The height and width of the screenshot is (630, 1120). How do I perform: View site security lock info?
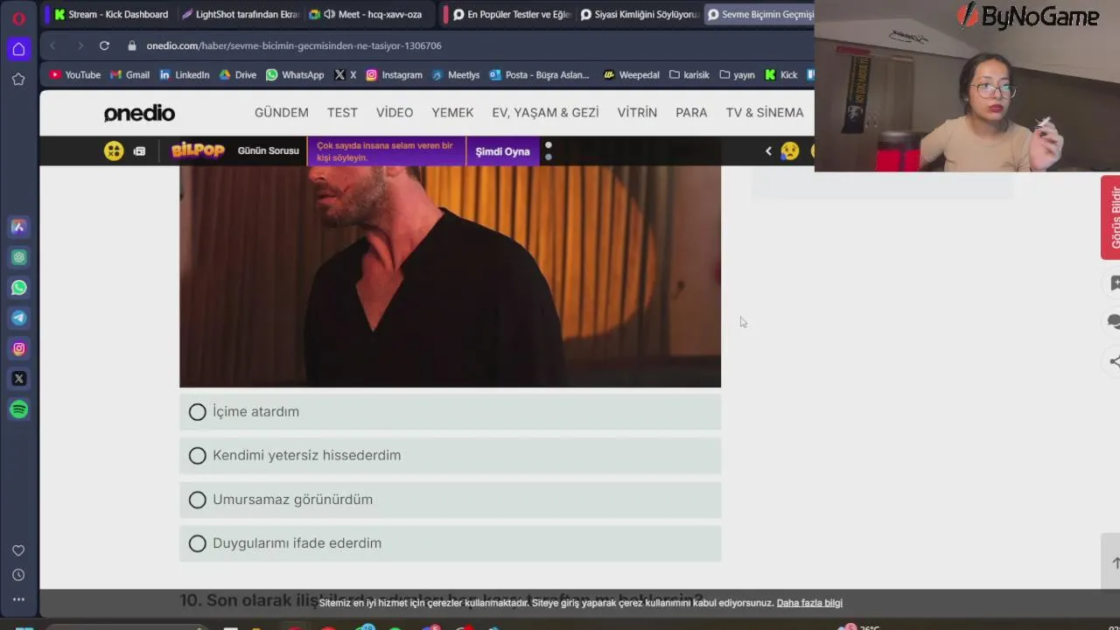tap(132, 45)
